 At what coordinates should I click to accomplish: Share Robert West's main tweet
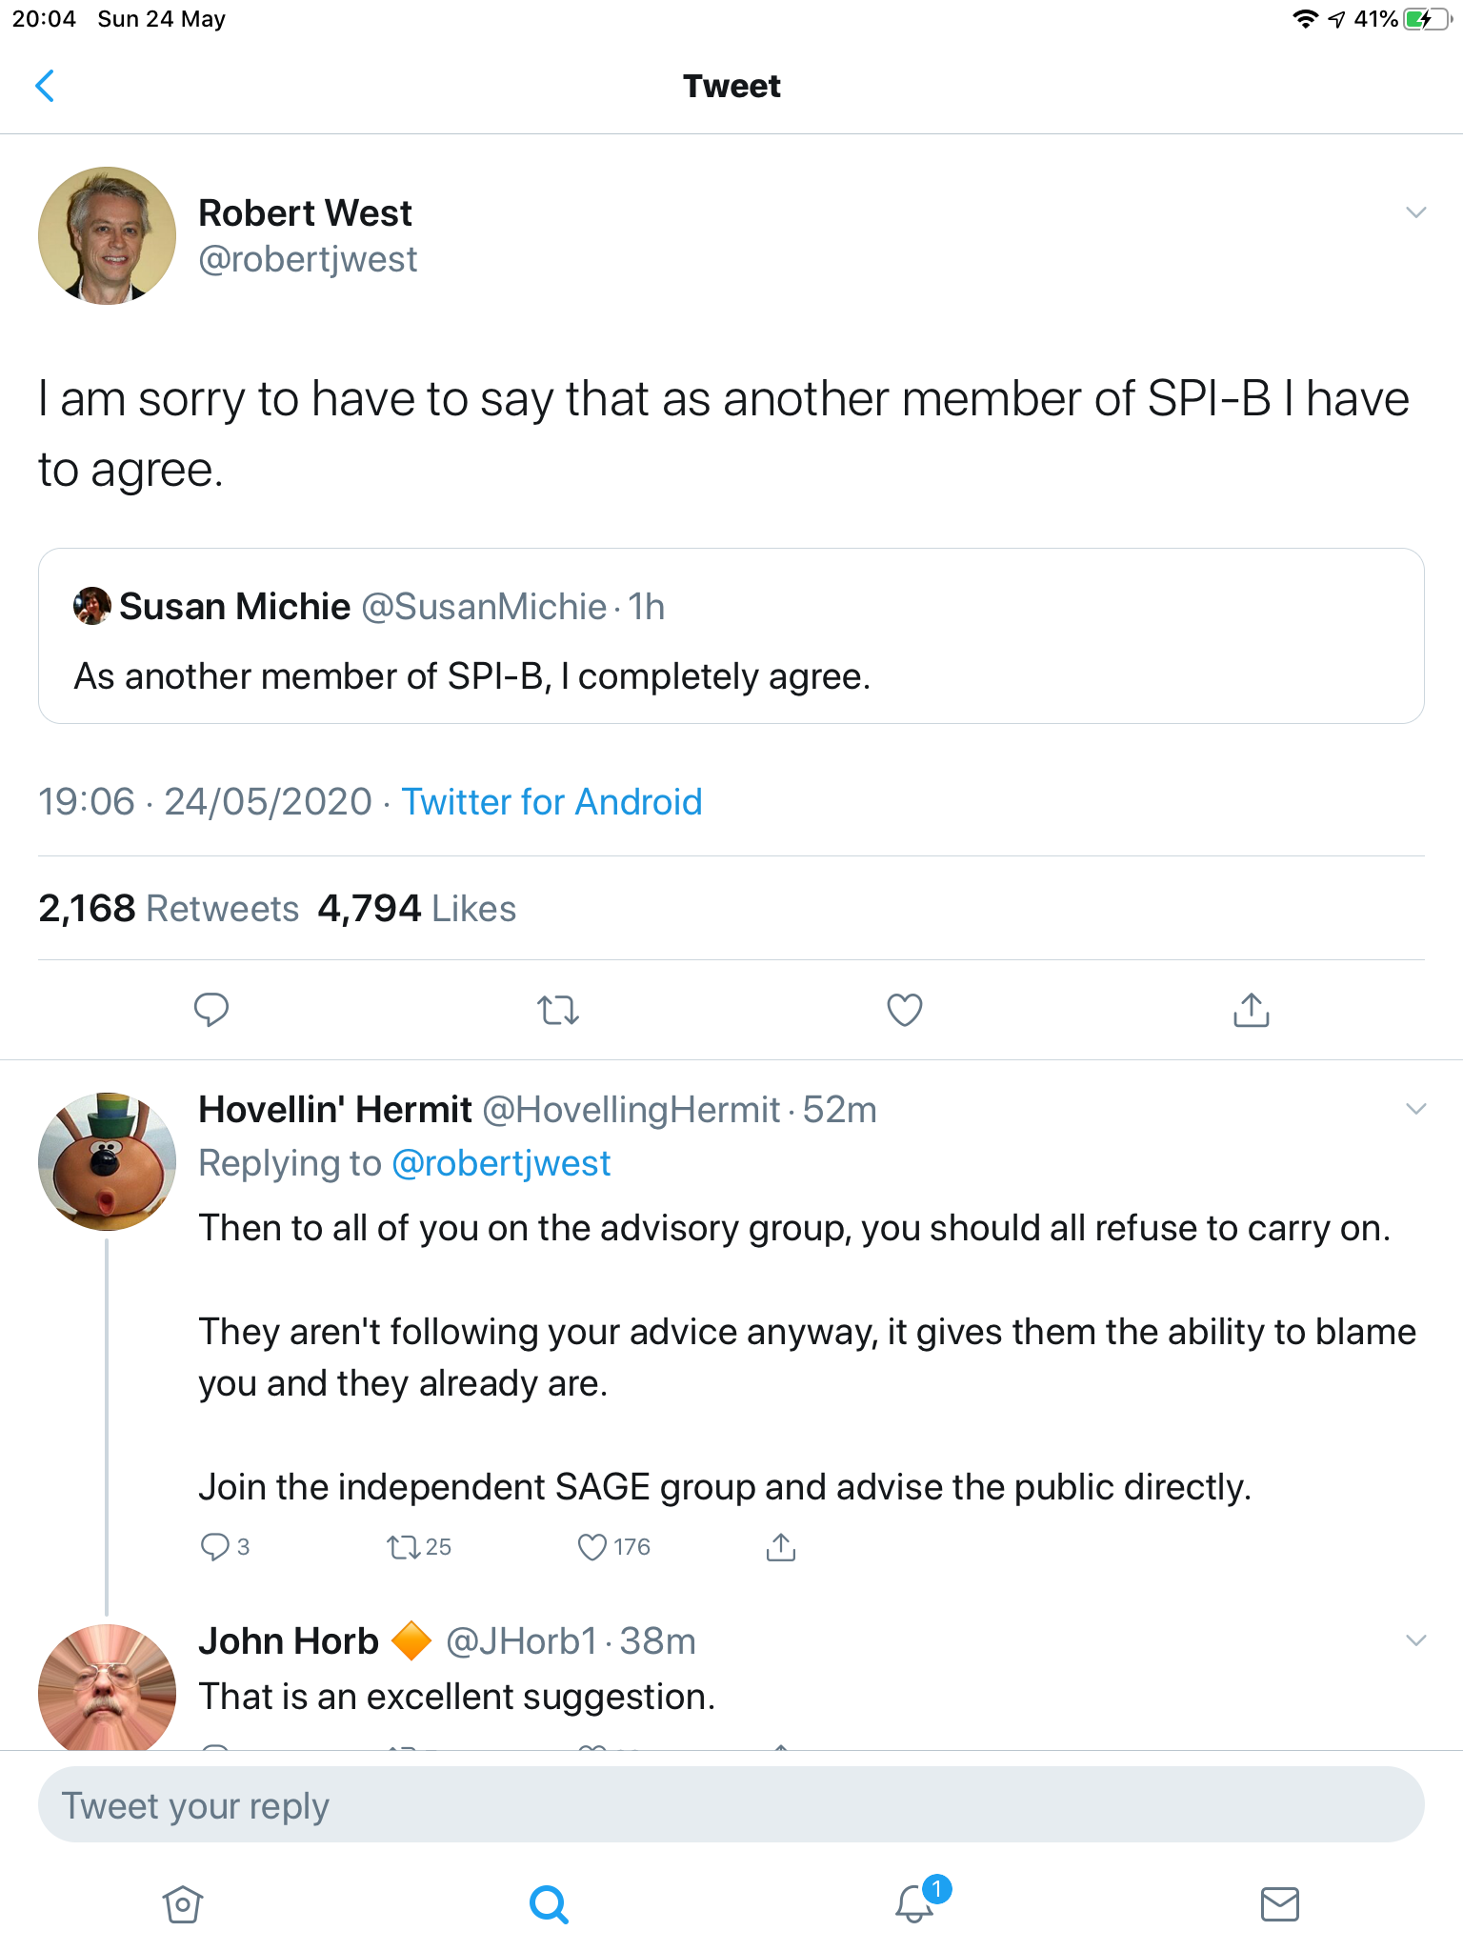pos(1251,1009)
